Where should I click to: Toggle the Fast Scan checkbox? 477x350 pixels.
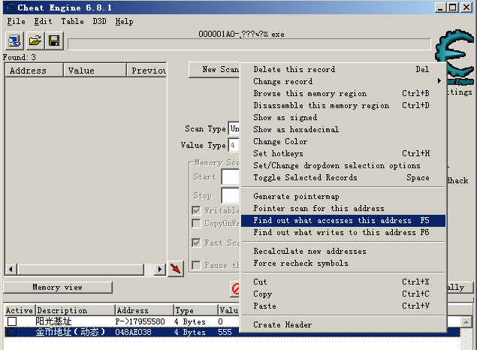(x=196, y=243)
